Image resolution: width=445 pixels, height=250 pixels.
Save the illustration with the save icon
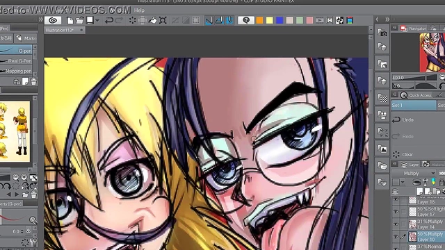tap(90, 20)
